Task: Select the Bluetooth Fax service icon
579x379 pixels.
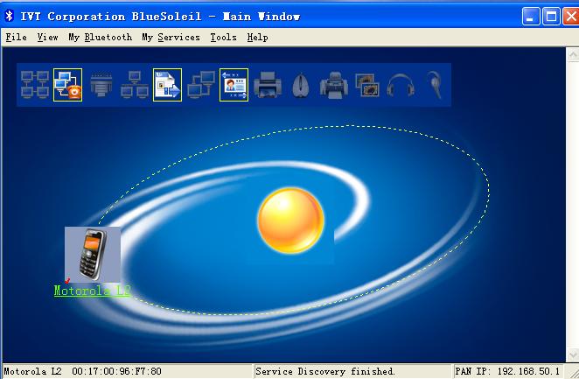Action: (x=334, y=85)
